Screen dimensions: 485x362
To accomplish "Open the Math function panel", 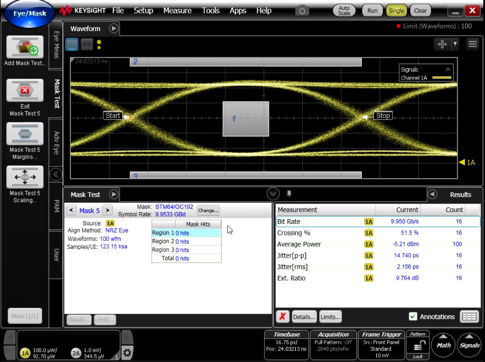I will click(x=443, y=345).
